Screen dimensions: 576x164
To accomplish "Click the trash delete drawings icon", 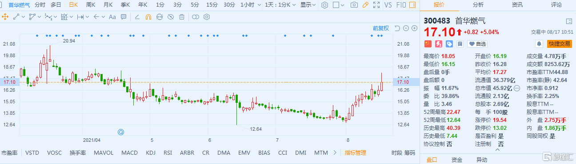I will [x=181, y=17].
